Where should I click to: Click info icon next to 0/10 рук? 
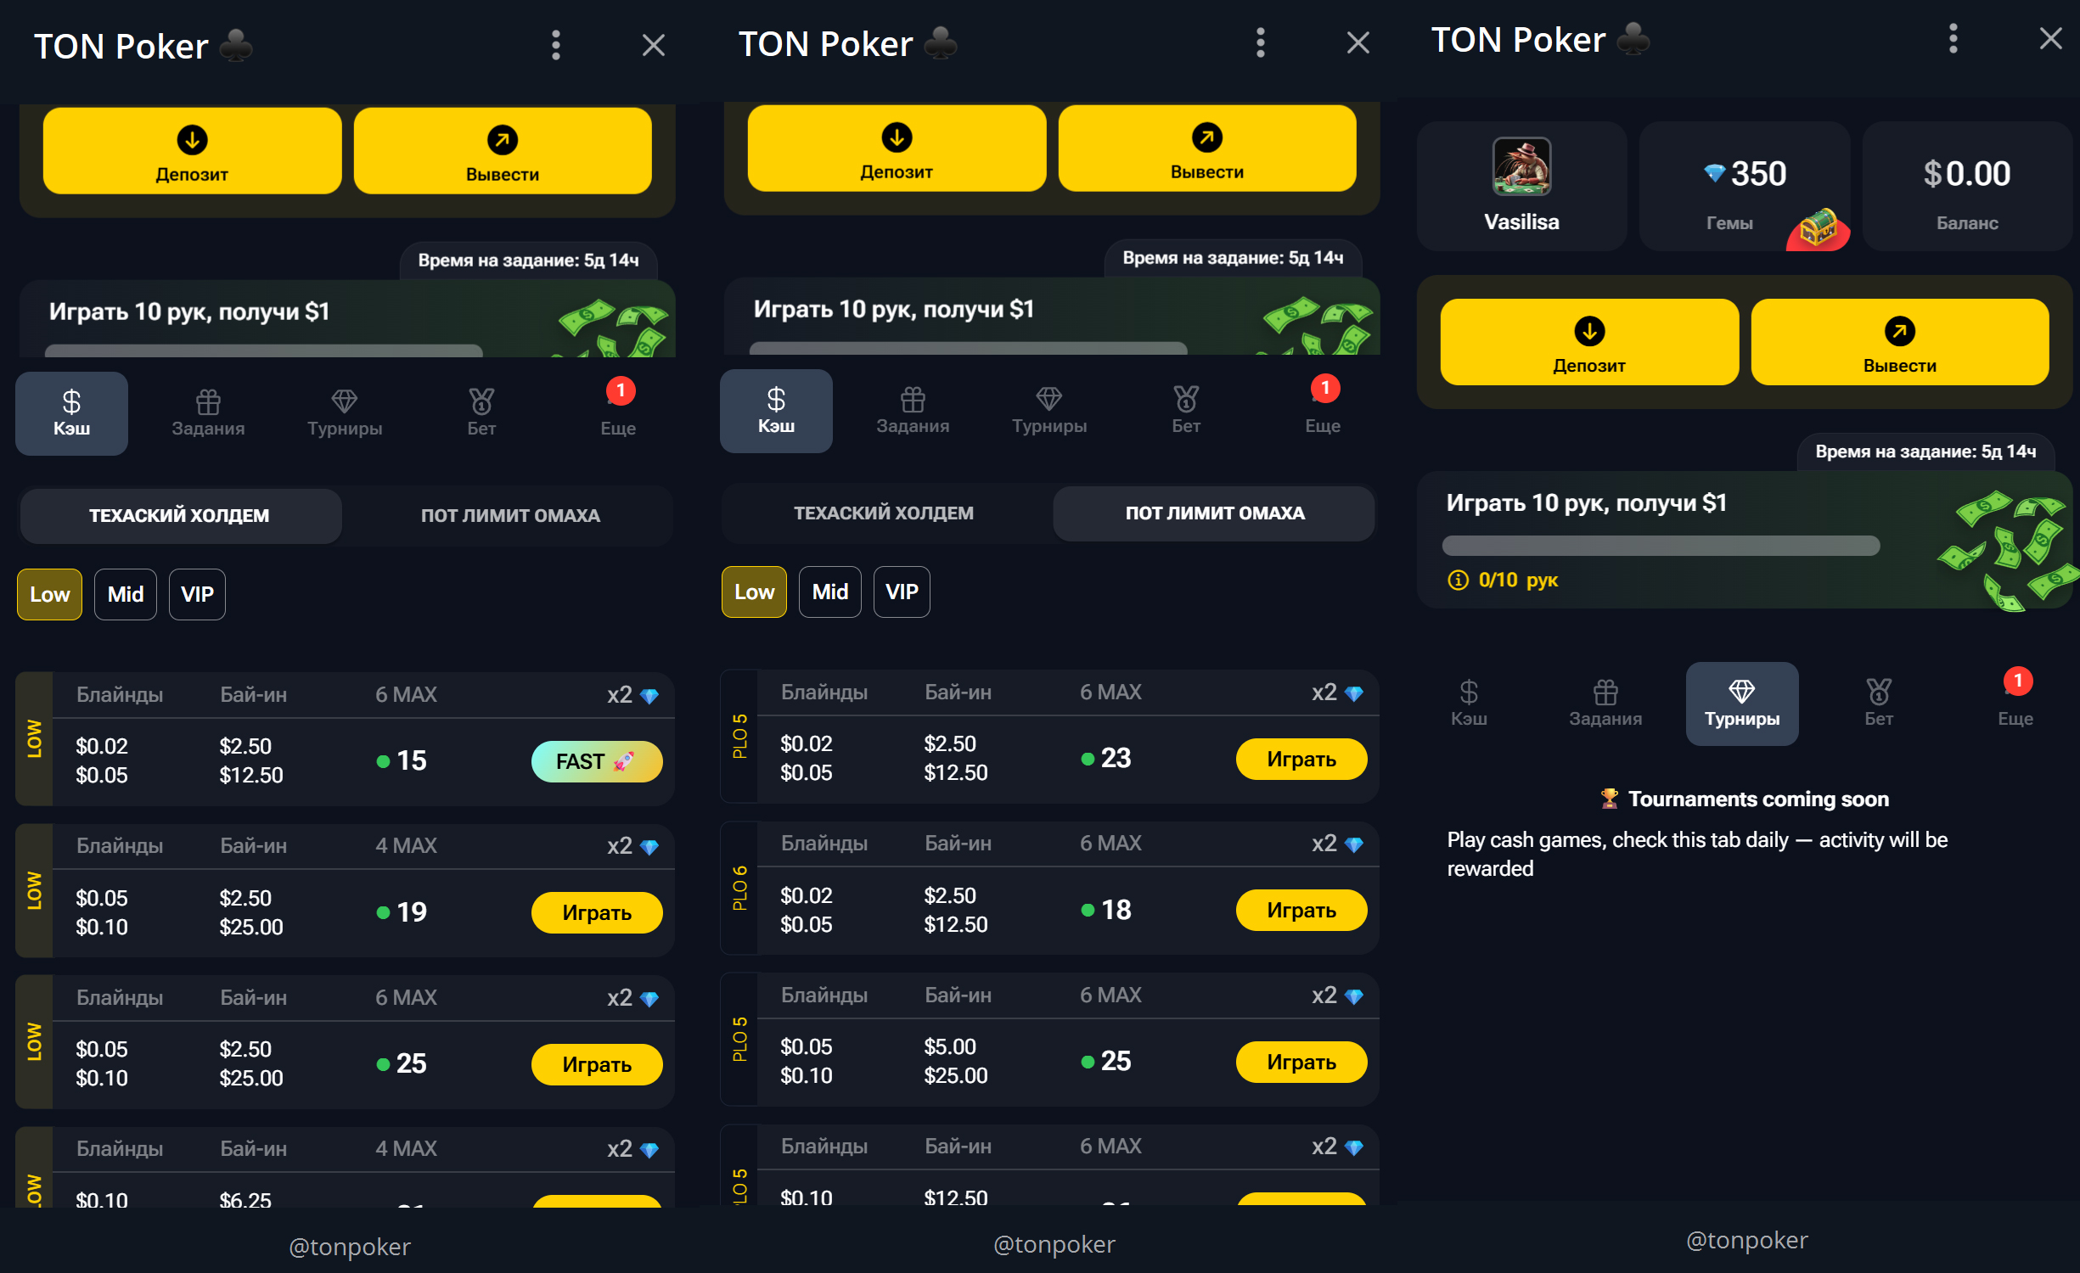[x=1458, y=580]
